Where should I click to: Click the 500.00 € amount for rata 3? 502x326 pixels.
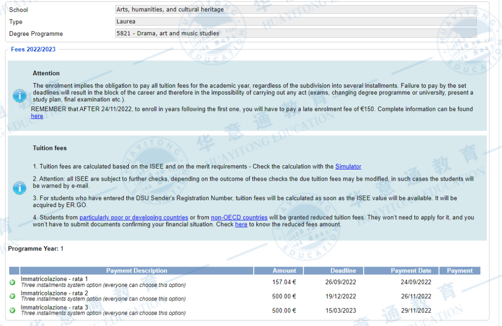tap(284, 310)
